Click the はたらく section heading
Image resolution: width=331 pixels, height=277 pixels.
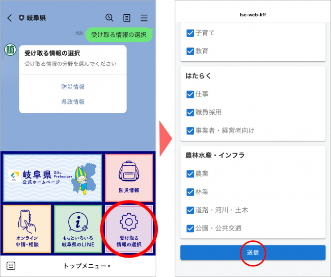click(x=199, y=75)
